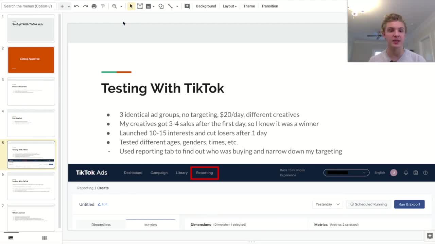Click the Add comment icon
This screenshot has width=435, height=244.
tap(187, 6)
